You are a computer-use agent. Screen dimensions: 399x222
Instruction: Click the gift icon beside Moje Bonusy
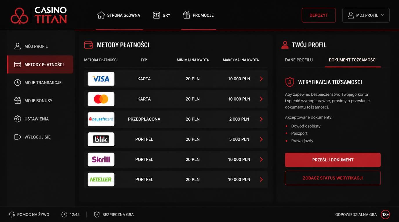18,101
